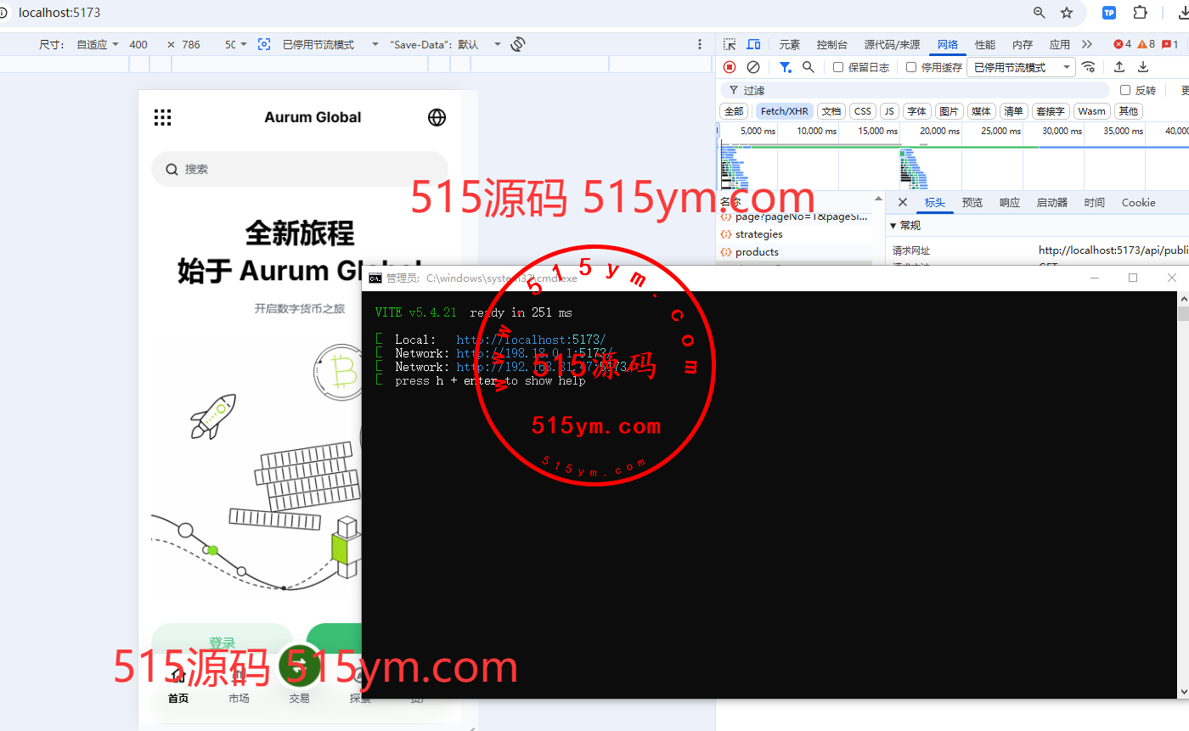Switch to the 元素 DevTools tab

pos(790,44)
